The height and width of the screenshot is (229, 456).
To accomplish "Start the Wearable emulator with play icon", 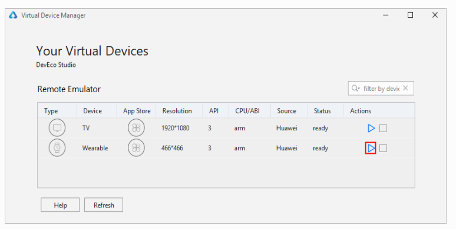I will (x=371, y=148).
